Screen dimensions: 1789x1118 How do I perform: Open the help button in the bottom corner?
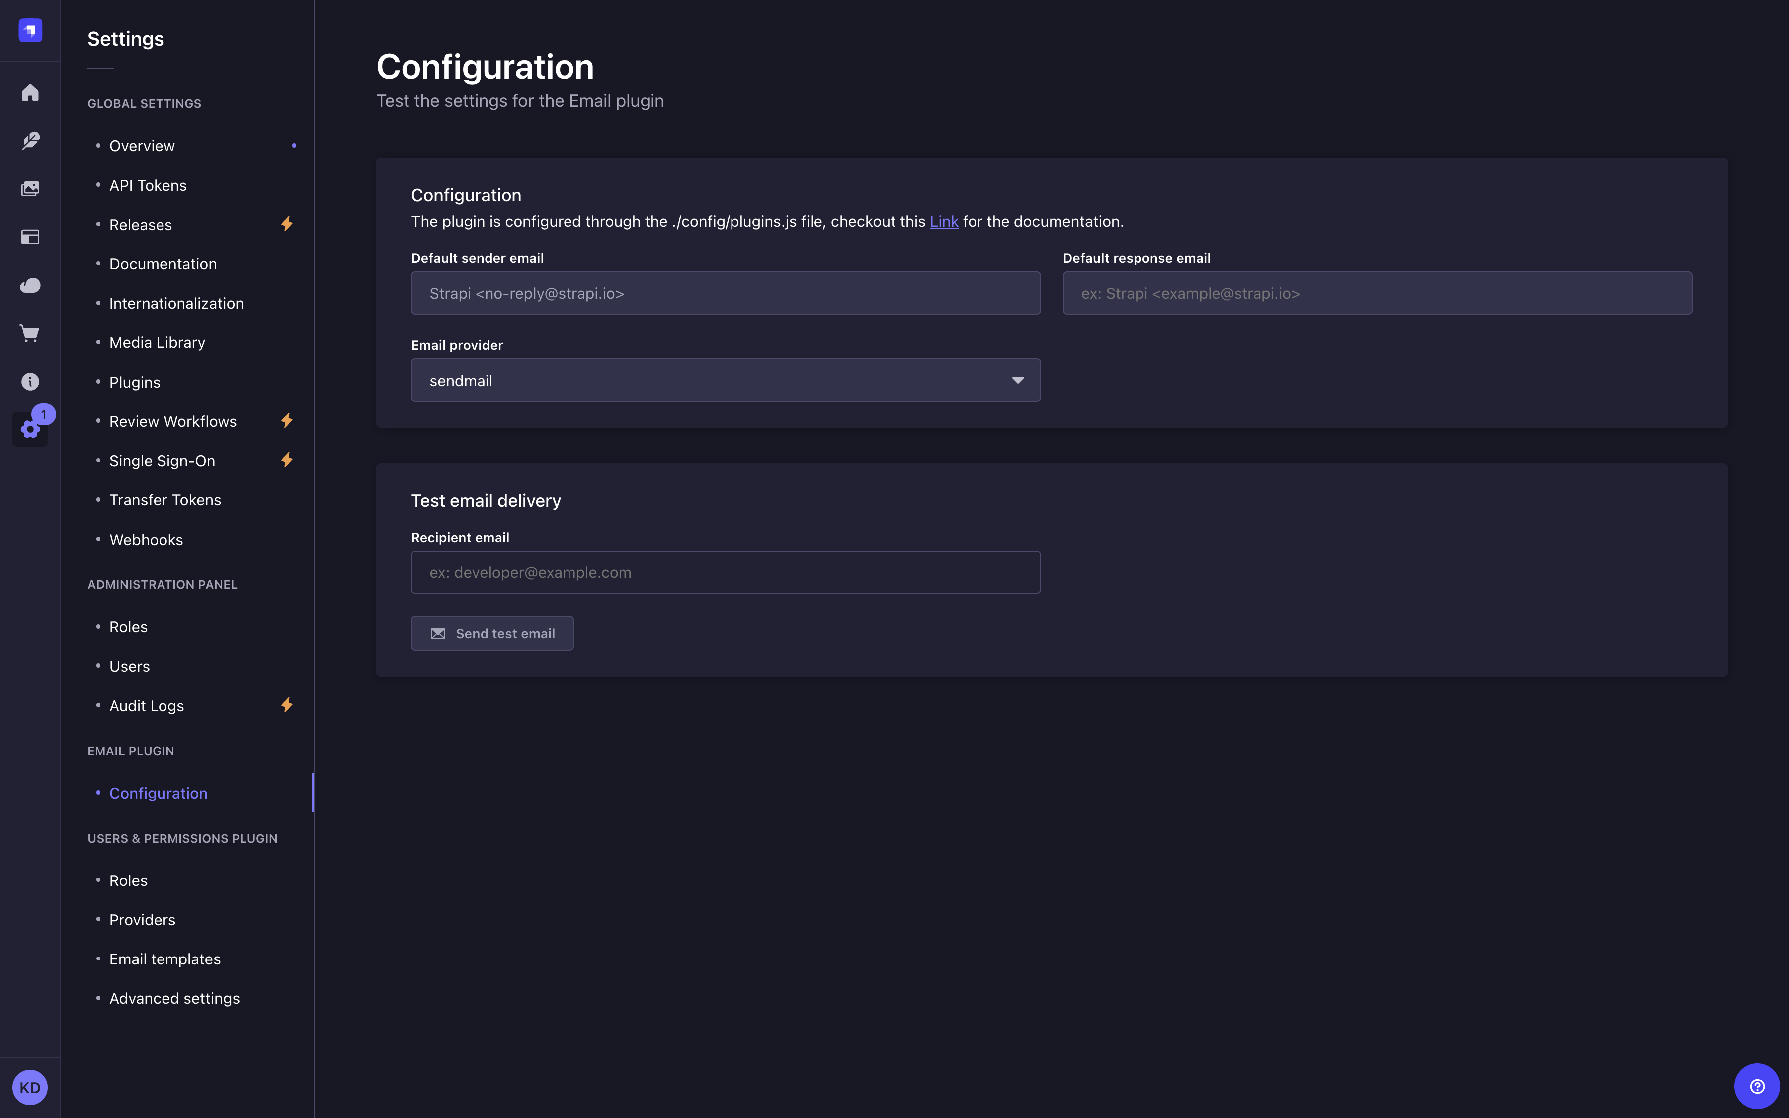pyautogui.click(x=1758, y=1086)
